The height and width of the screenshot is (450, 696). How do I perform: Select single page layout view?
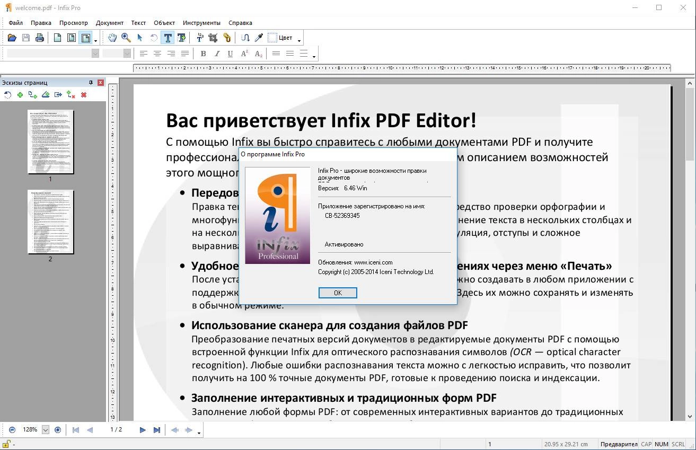[57, 38]
